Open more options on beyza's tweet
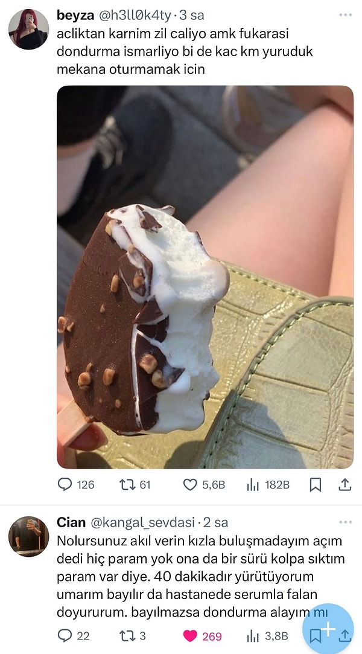 click(345, 14)
